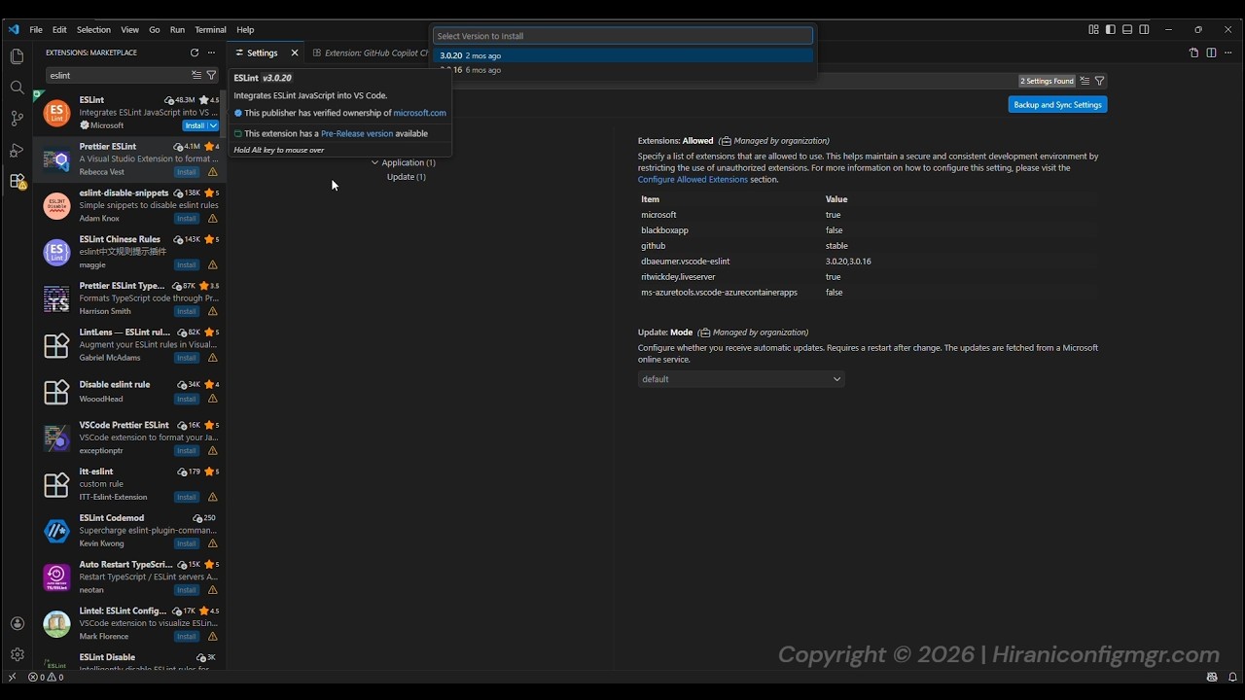Follow the Configure Allowed Extensions link
Image resolution: width=1245 pixels, height=700 pixels.
pyautogui.click(x=693, y=179)
